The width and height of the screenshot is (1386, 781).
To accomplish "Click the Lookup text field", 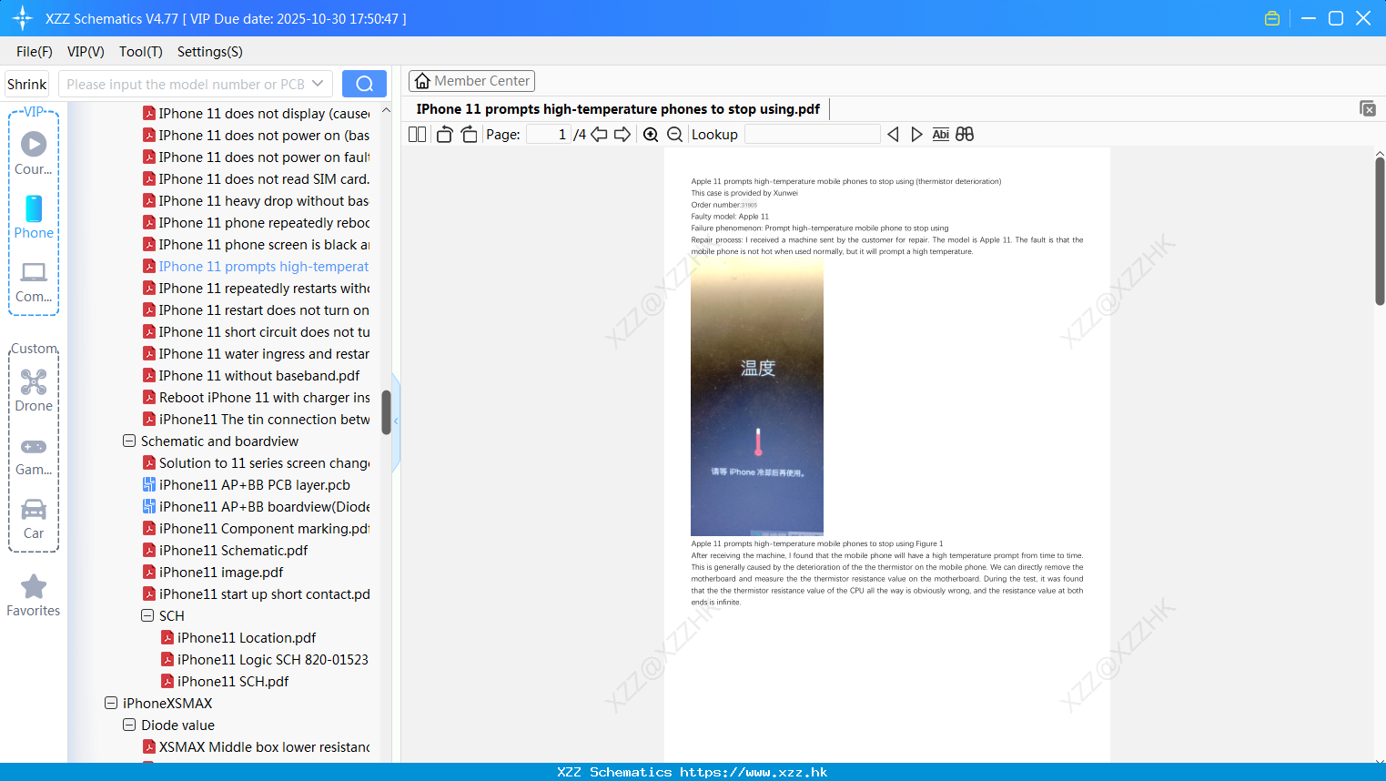I will click(812, 135).
